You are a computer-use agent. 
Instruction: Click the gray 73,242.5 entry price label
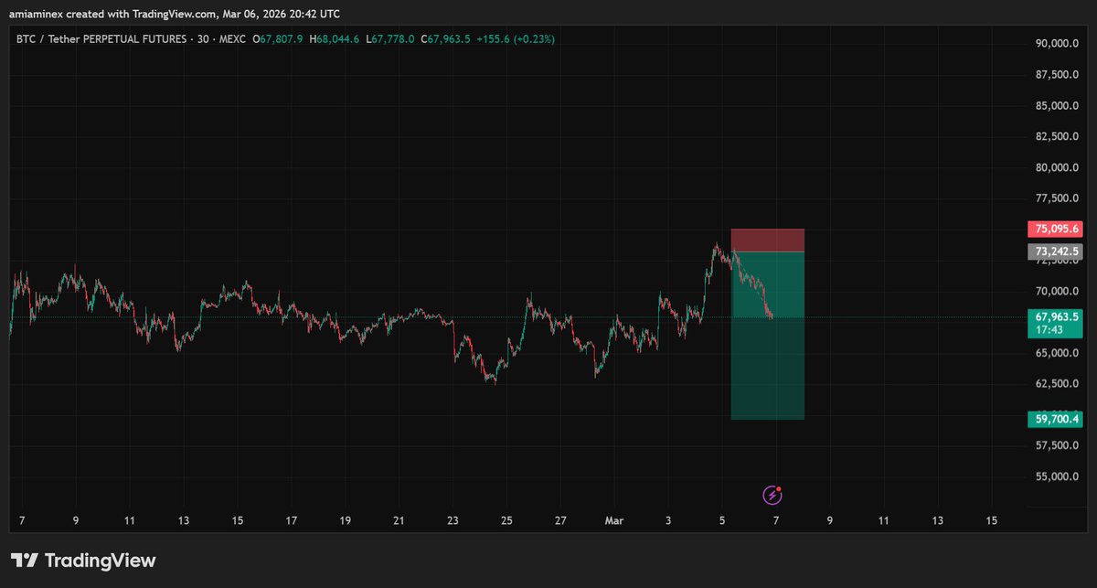point(1054,251)
